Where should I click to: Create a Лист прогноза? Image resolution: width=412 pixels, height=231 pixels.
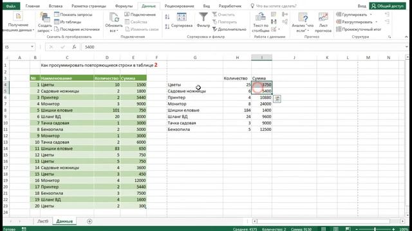[x=323, y=22]
